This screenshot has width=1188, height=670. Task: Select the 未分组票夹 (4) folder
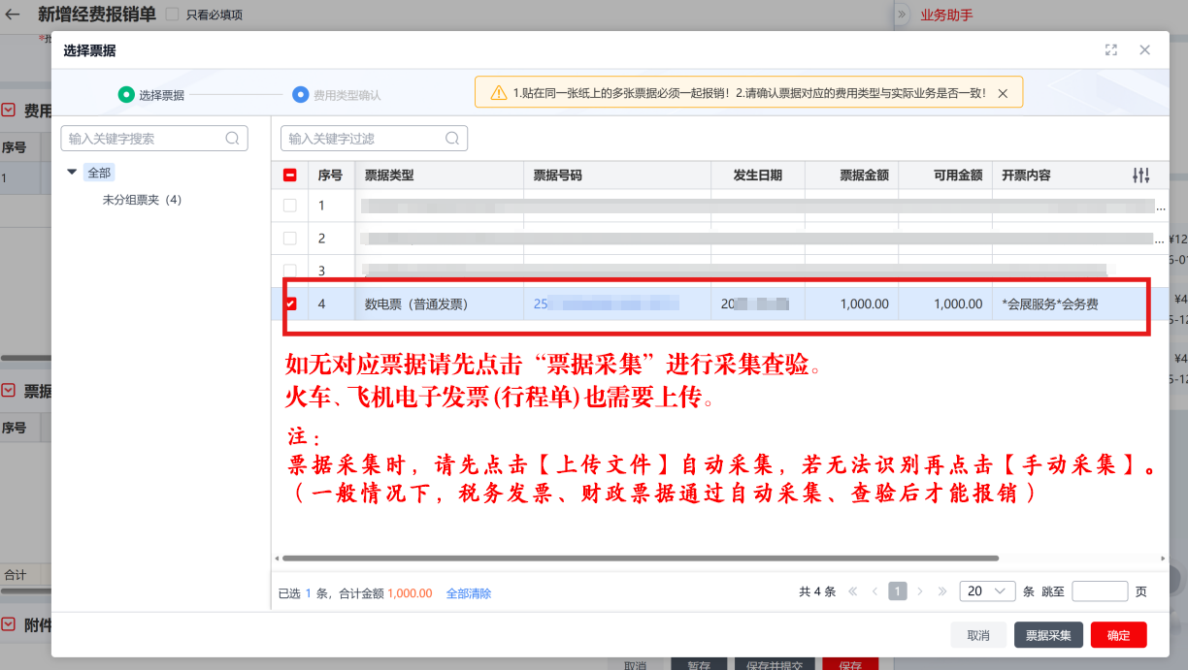pos(142,200)
